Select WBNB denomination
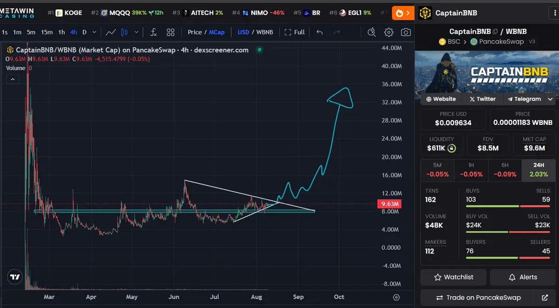Image resolution: width=559 pixels, height=308 pixels. tap(264, 32)
